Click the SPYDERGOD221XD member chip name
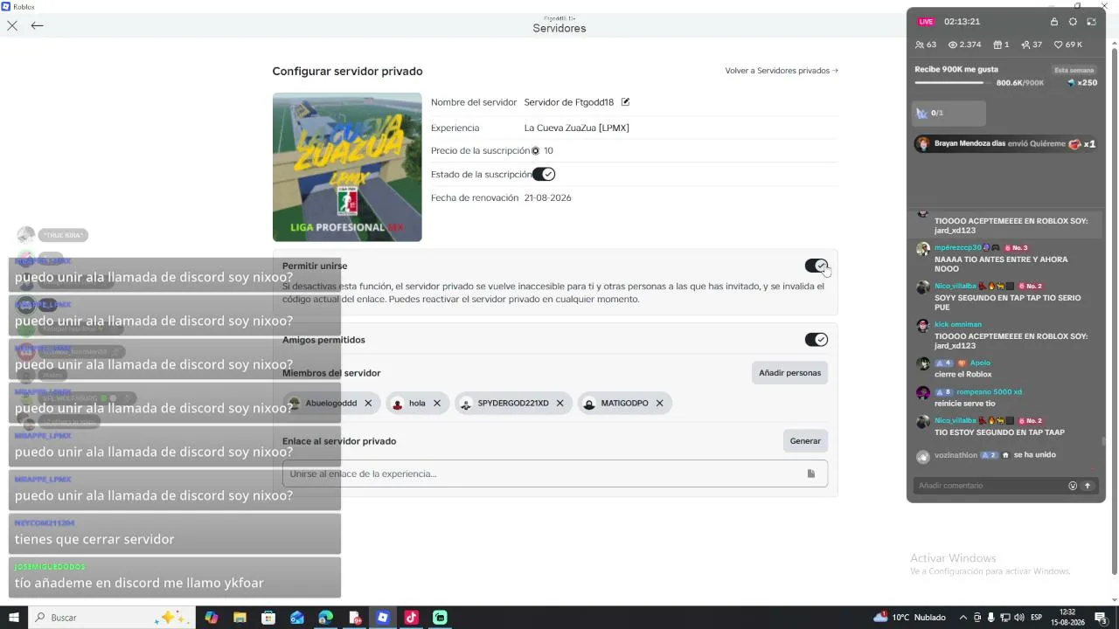Image resolution: width=1119 pixels, height=629 pixels. pyautogui.click(x=513, y=403)
